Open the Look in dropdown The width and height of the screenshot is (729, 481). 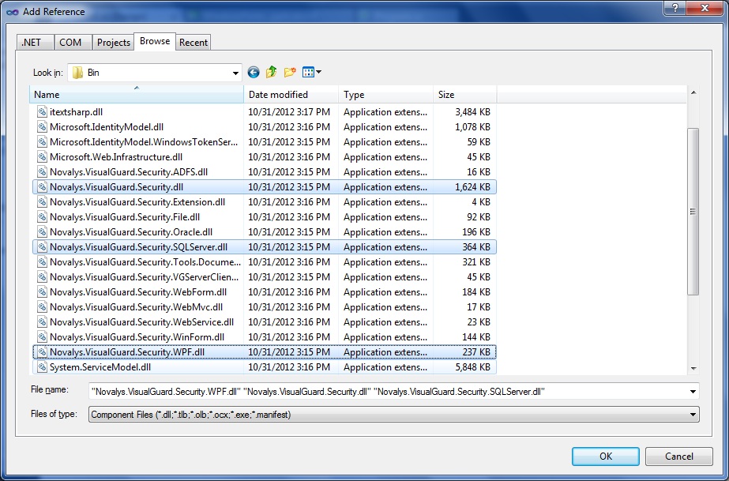click(236, 72)
